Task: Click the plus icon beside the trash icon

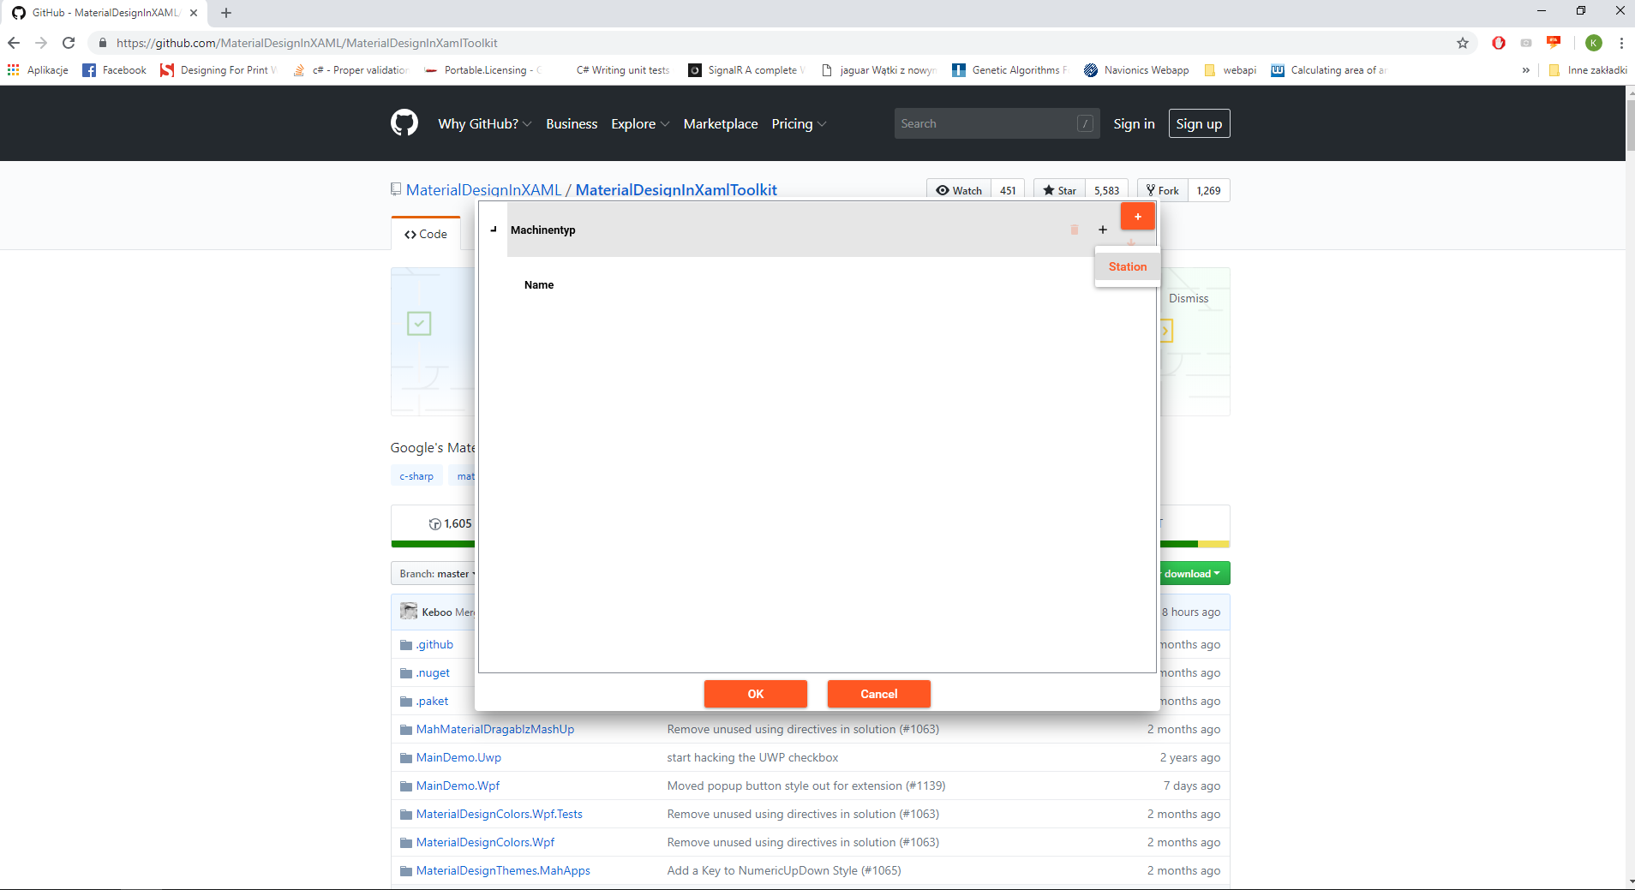Action: (x=1102, y=230)
